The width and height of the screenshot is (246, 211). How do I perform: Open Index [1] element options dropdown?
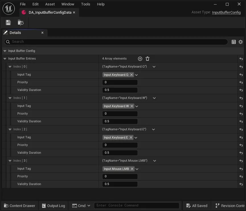click(154, 98)
